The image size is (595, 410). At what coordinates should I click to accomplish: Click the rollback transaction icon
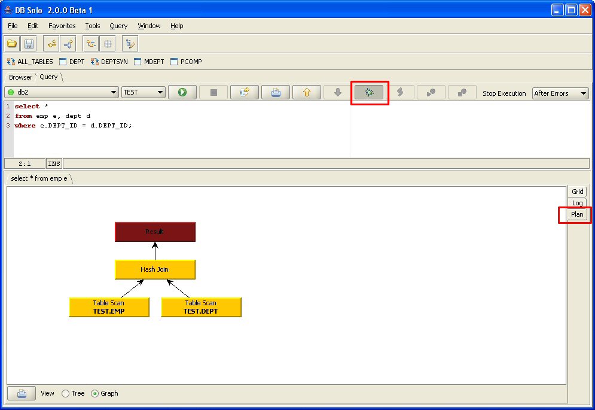pos(462,92)
